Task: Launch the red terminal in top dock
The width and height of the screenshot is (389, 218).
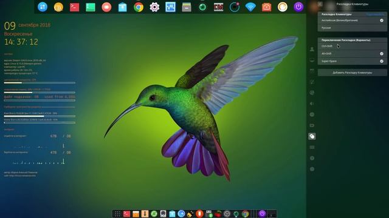Action: pos(74,7)
